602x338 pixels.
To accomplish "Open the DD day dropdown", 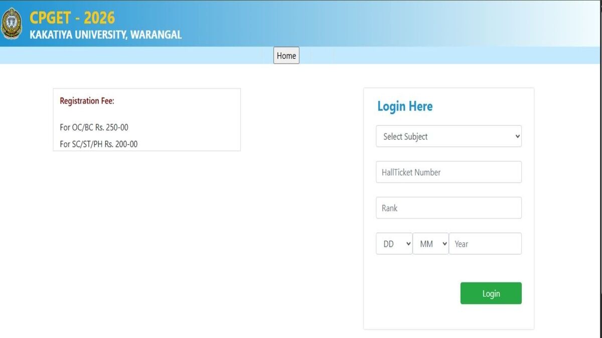I will (x=394, y=244).
